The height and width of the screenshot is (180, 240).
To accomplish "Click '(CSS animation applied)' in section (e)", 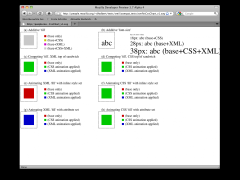I will click(x=63, y=93).
